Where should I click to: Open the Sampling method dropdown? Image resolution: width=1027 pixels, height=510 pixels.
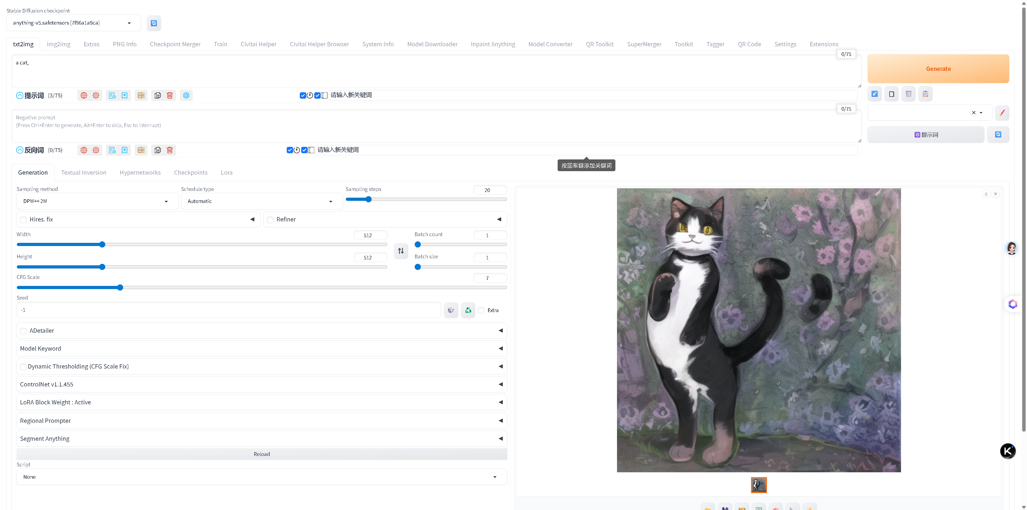click(96, 201)
